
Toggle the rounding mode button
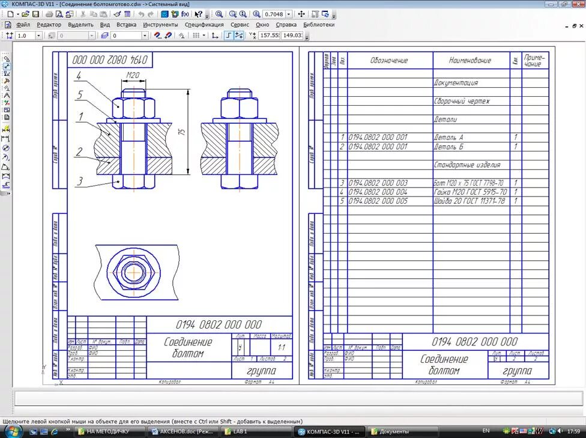(239, 35)
